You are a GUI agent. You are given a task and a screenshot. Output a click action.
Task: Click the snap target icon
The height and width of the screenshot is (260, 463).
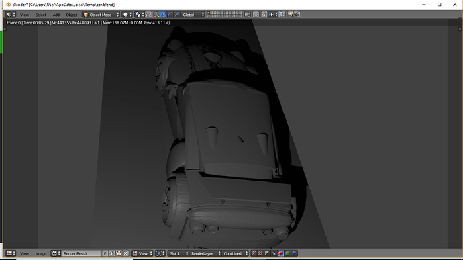(282, 15)
